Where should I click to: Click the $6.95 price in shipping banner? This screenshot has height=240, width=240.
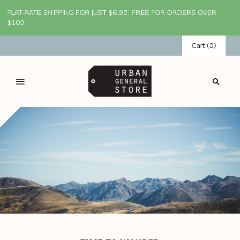119,12
